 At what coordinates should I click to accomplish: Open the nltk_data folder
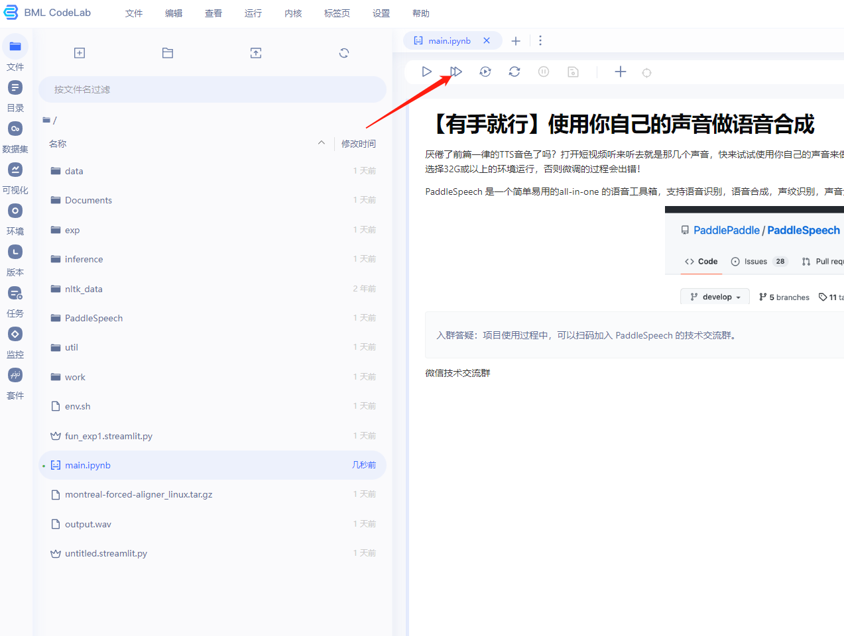212,289
